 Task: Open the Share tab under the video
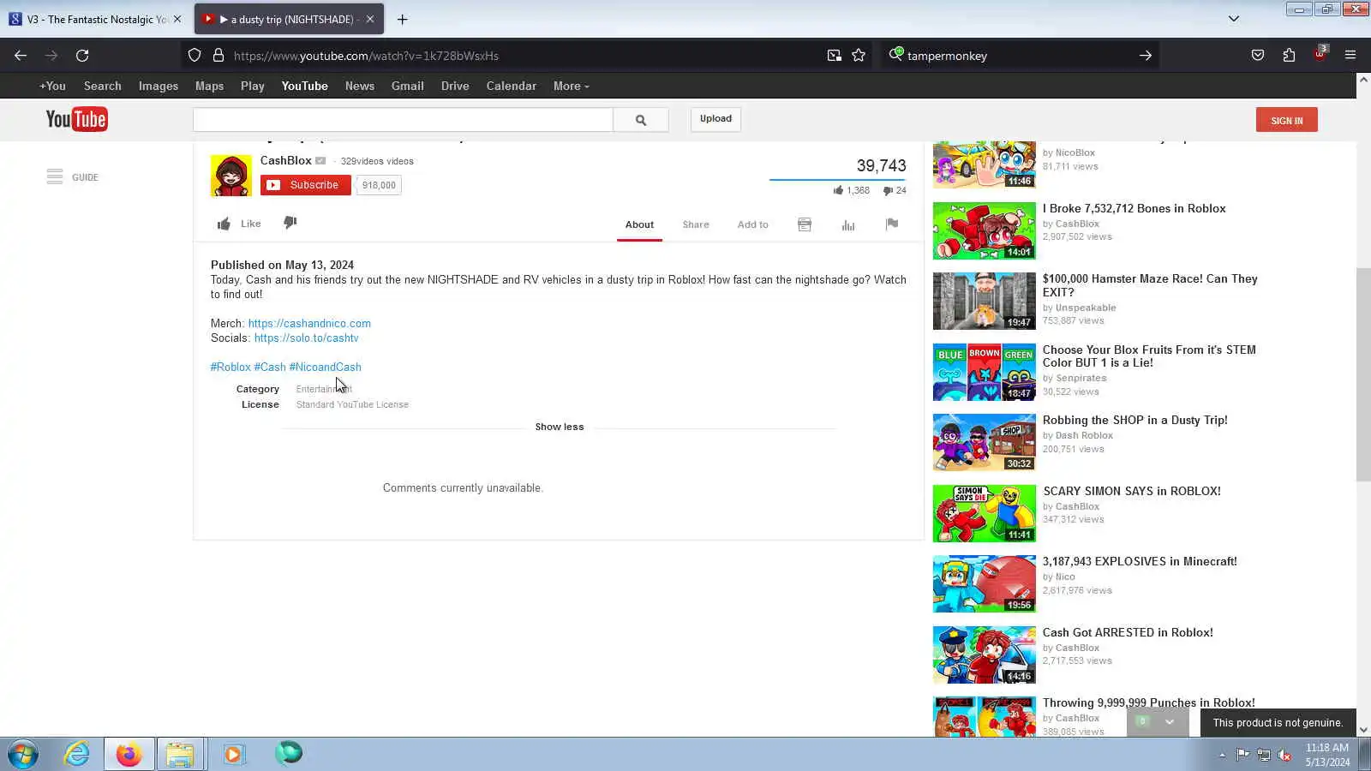point(696,224)
